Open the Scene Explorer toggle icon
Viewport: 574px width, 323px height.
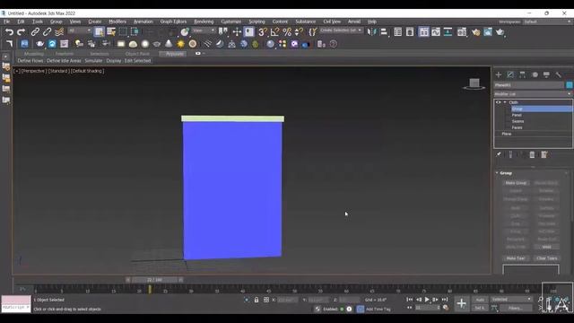398,32
